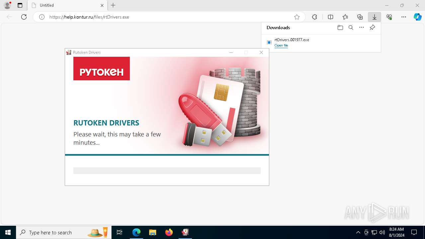The height and width of the screenshot is (239, 425).
Task: Open Task View on taskbar
Action: click(x=120, y=232)
